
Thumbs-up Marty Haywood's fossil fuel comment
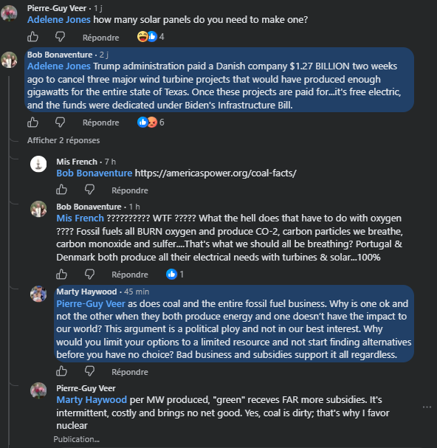click(x=61, y=371)
